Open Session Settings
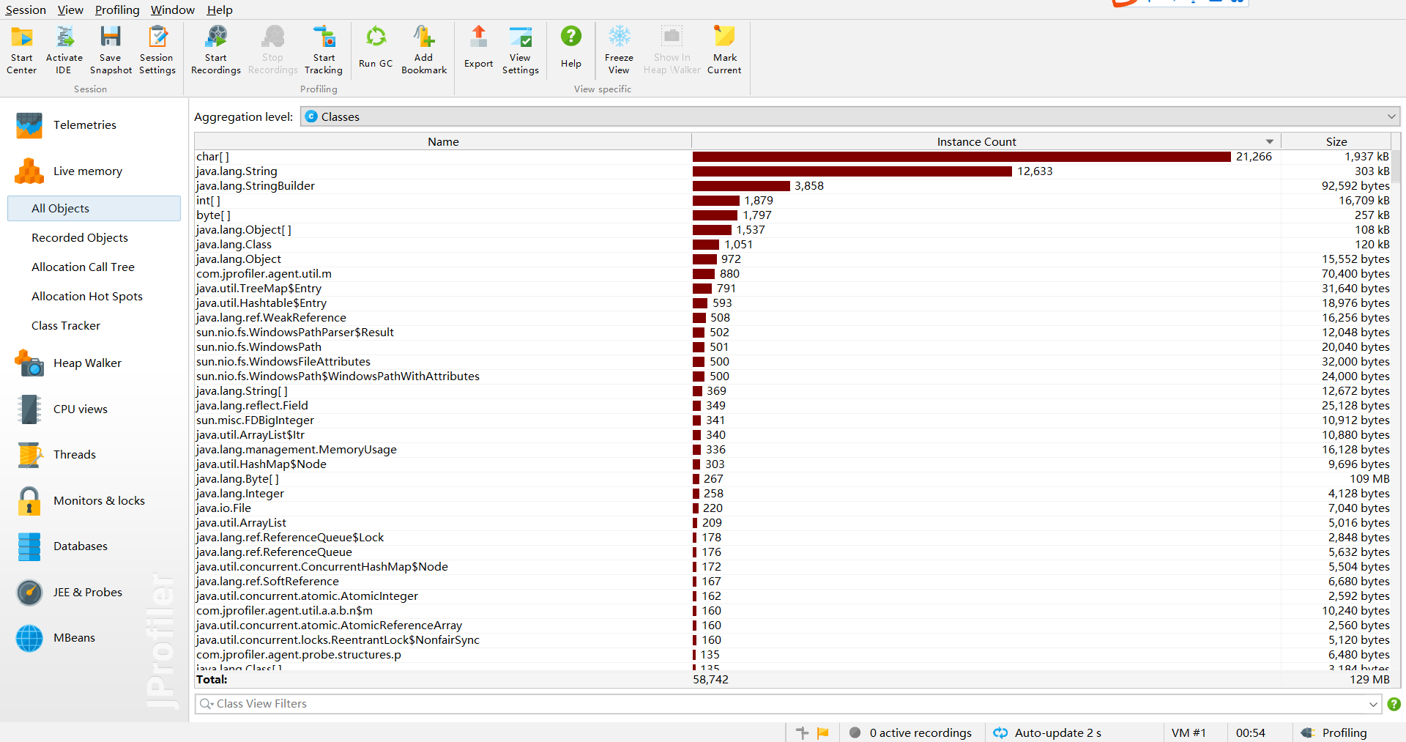 pos(157,49)
